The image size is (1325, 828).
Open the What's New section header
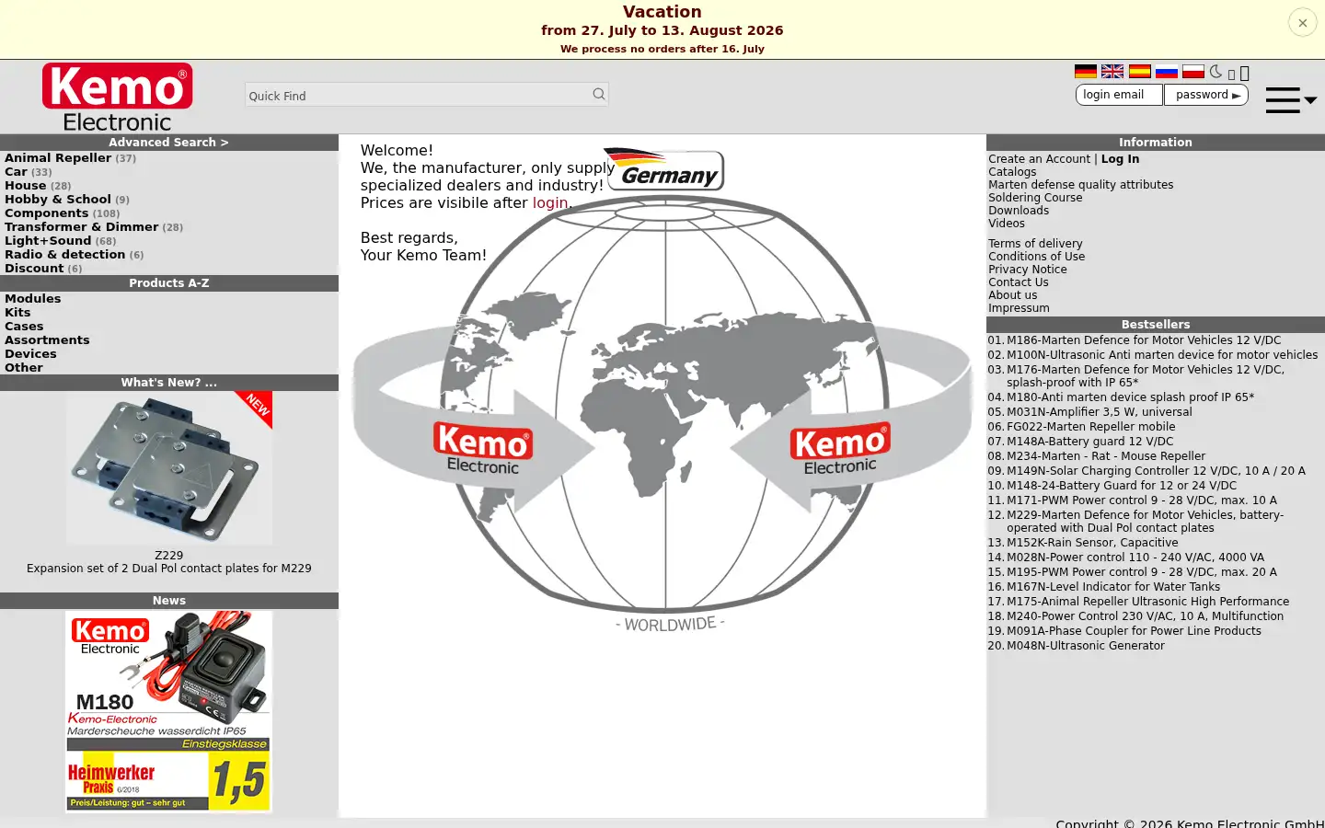point(169,383)
